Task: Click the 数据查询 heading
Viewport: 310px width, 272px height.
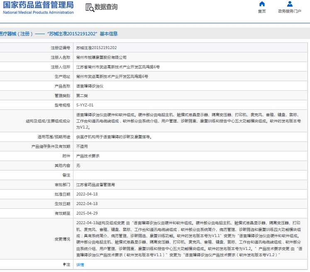Action: tap(106, 7)
